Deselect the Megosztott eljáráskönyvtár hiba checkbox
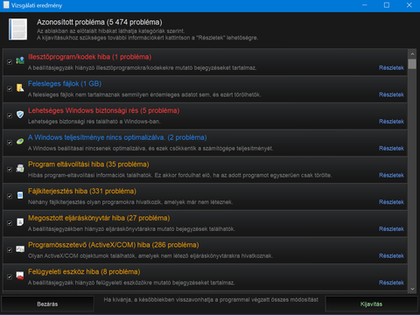420x315 pixels. tap(10, 223)
